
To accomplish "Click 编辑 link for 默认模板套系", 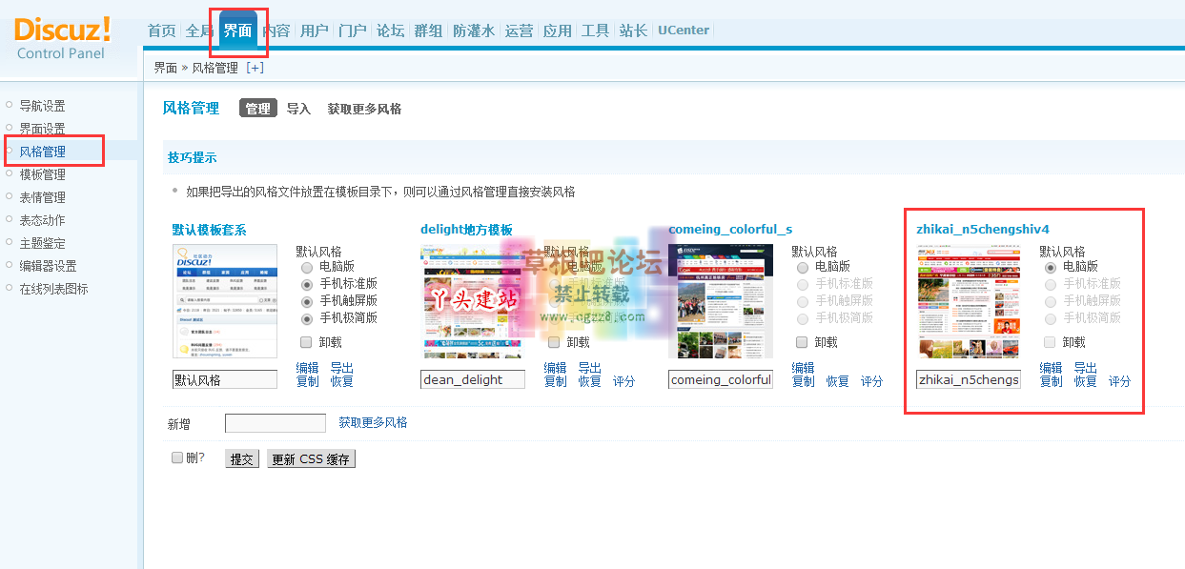I will (307, 368).
